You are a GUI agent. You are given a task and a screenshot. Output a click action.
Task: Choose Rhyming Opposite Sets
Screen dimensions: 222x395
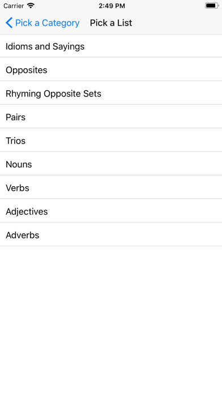pyautogui.click(x=111, y=94)
